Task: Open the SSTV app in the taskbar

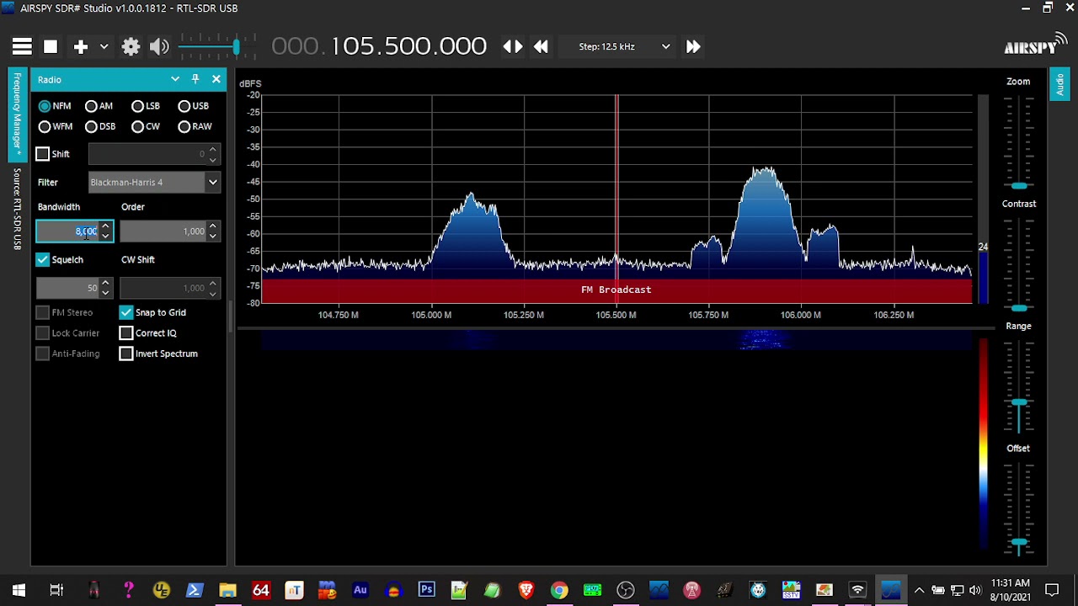Action: coord(791,590)
